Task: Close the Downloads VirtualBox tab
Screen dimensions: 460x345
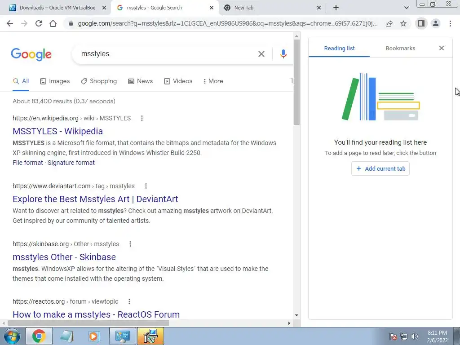Action: tap(104, 8)
